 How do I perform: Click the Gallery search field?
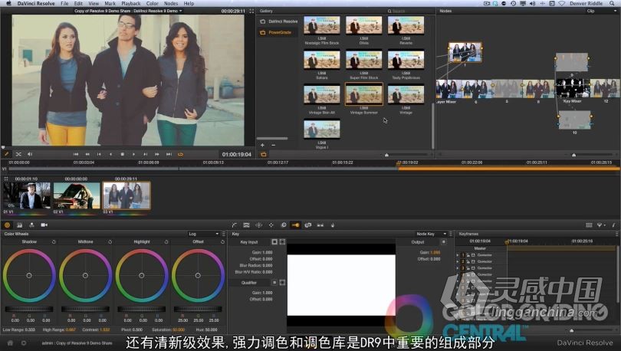pyautogui.click(x=410, y=11)
